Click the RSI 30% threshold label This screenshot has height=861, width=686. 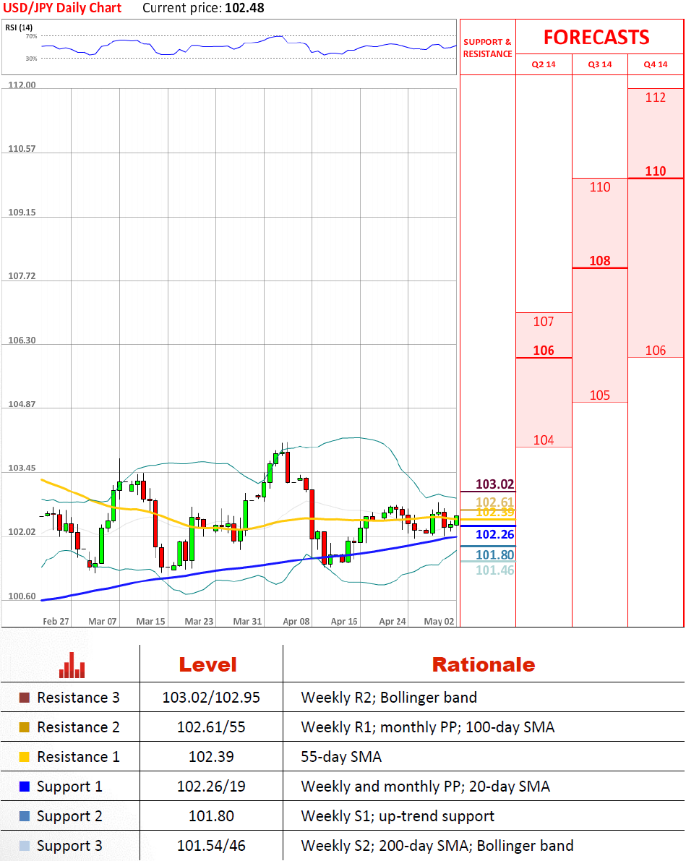[x=31, y=59]
